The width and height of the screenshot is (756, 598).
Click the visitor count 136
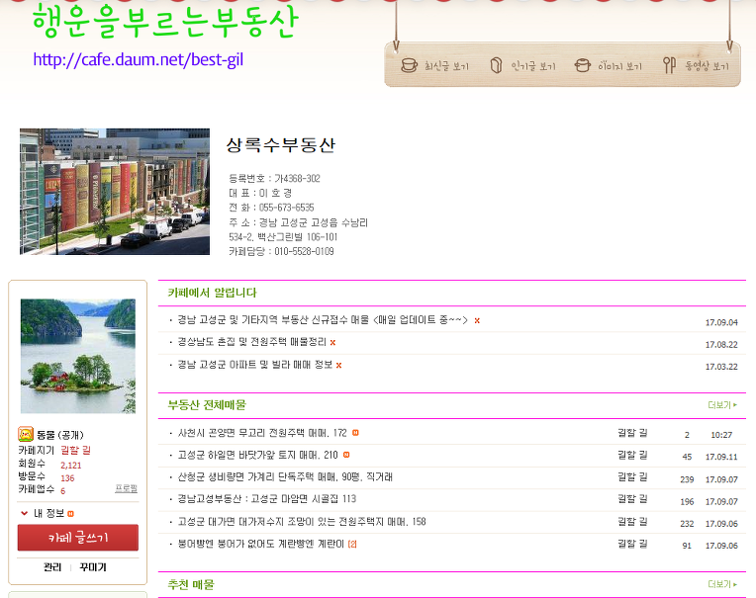pos(67,478)
